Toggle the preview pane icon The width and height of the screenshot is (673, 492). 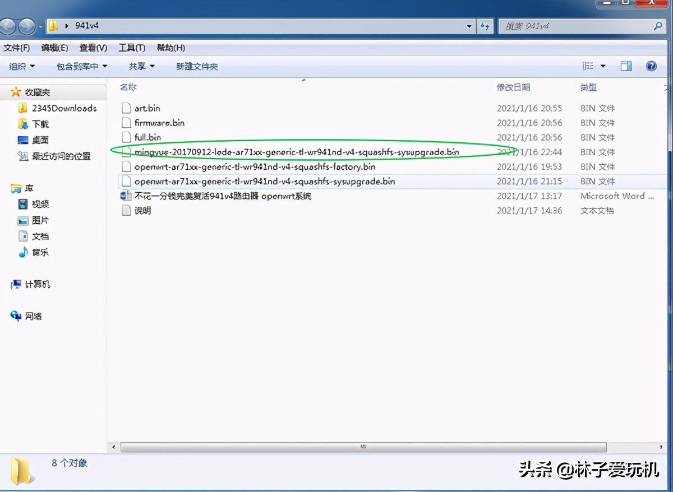point(626,66)
